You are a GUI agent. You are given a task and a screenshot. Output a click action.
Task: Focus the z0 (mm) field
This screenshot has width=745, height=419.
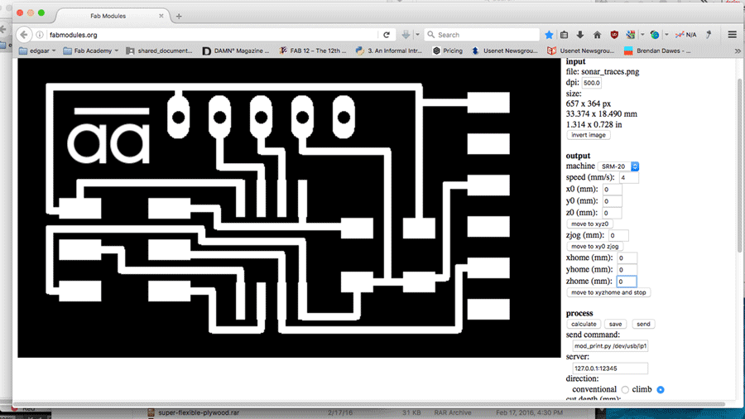(x=612, y=213)
